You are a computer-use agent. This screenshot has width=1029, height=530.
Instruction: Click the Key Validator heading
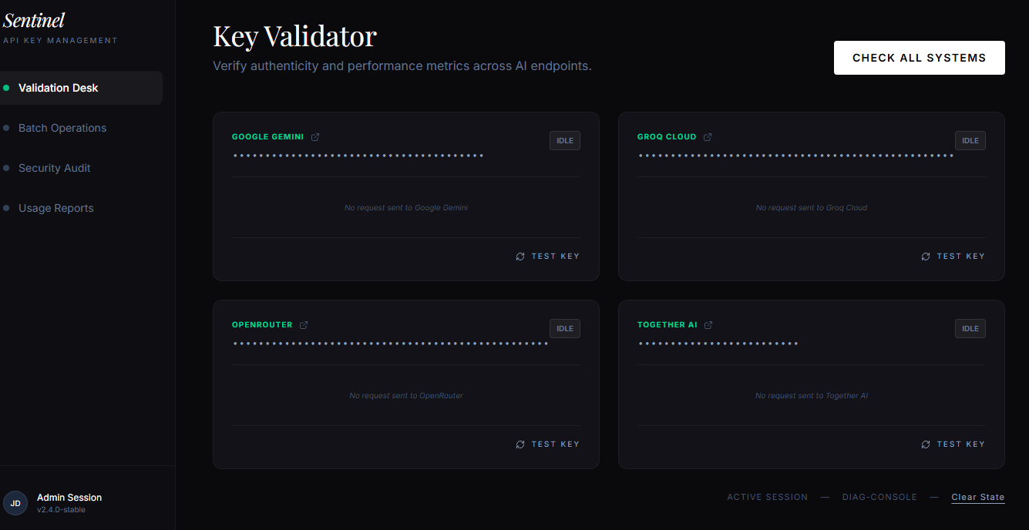point(294,36)
